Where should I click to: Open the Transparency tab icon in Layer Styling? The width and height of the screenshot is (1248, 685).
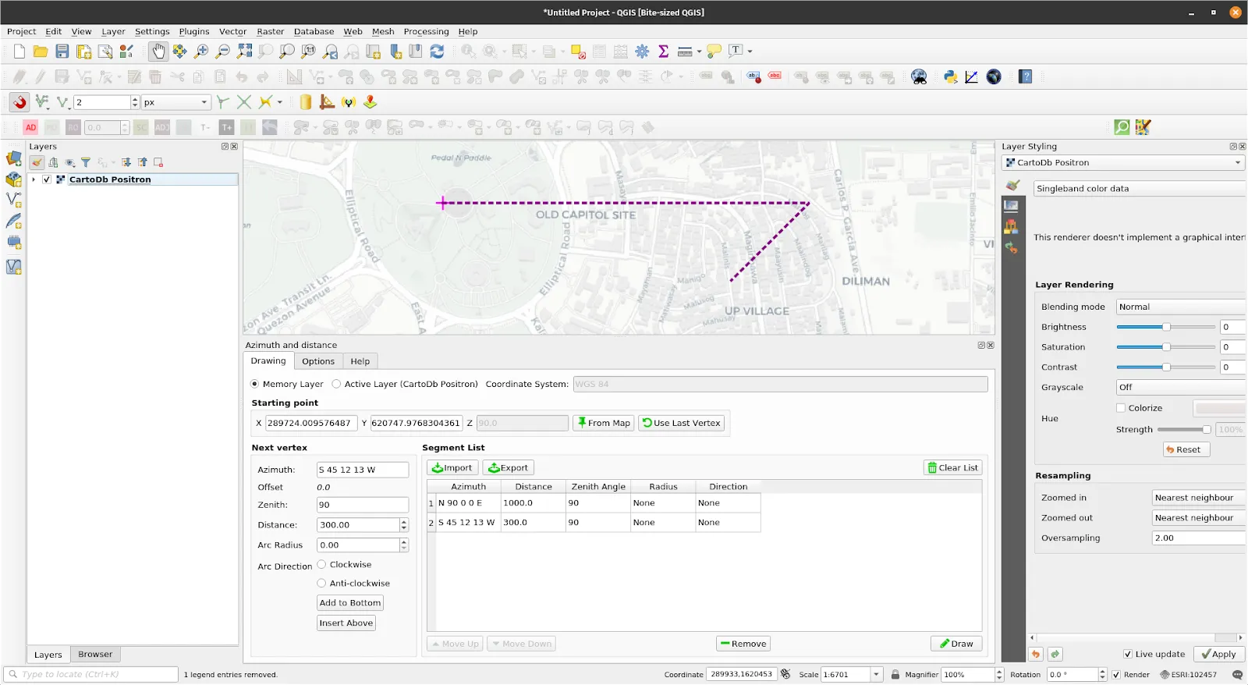(x=1011, y=206)
